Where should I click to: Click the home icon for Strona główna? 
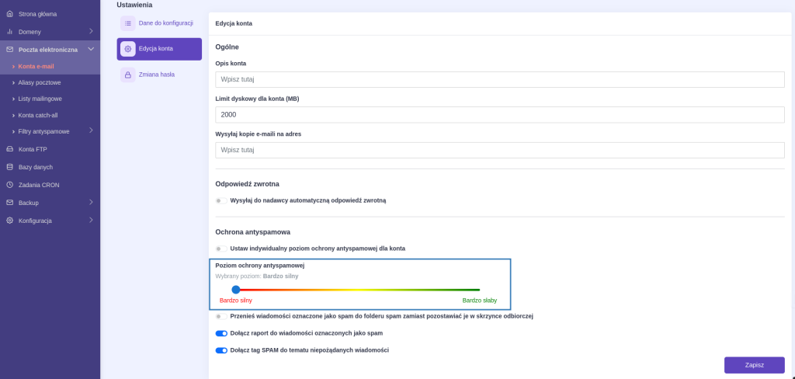click(9, 14)
